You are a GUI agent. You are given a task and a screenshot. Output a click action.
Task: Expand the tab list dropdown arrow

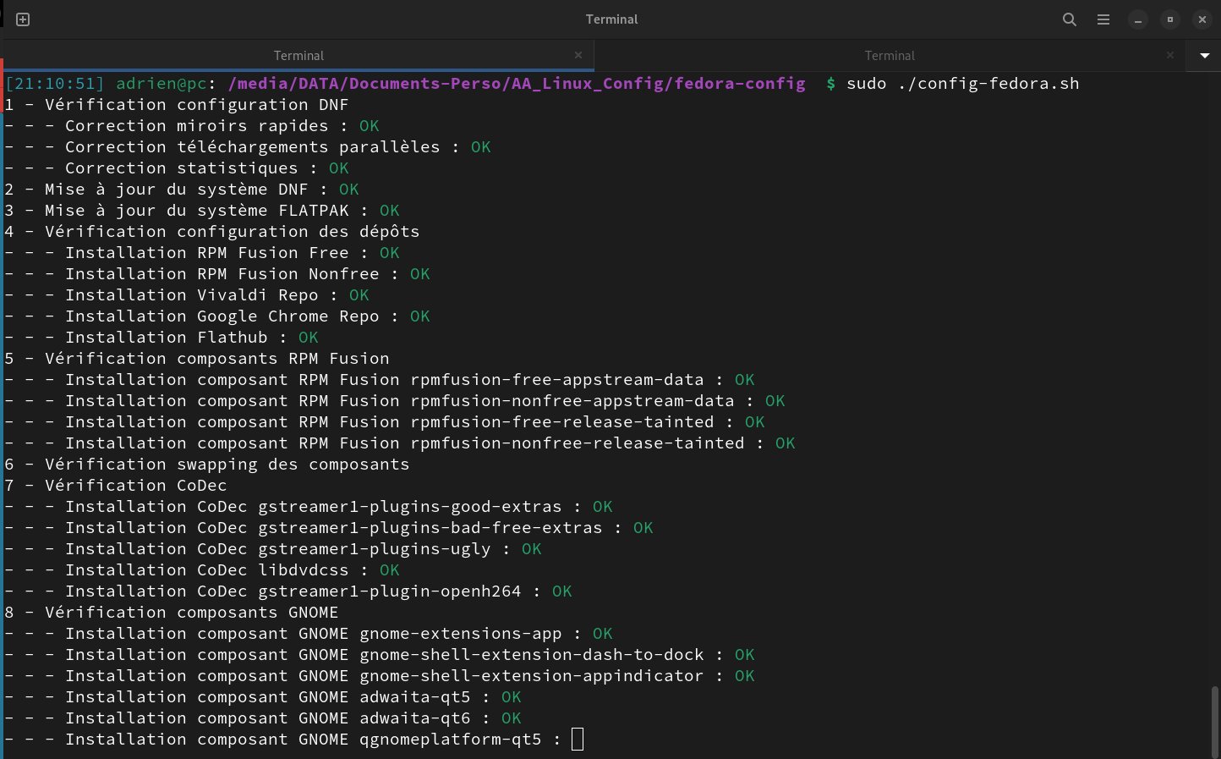(1204, 56)
